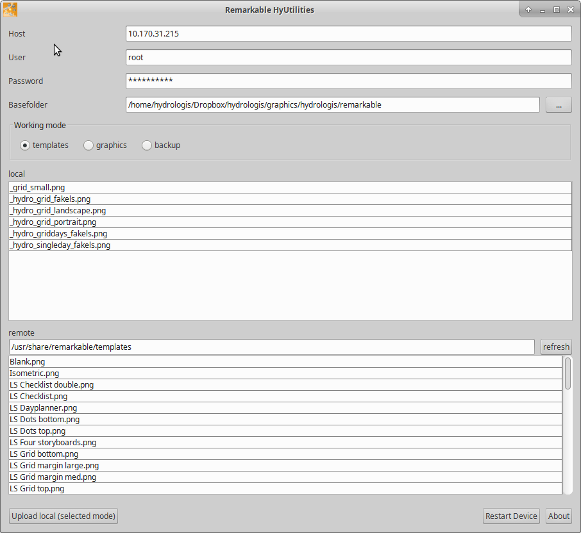Viewport: 581px width, 533px height.
Task: Click the Host input field
Action: pos(349,34)
